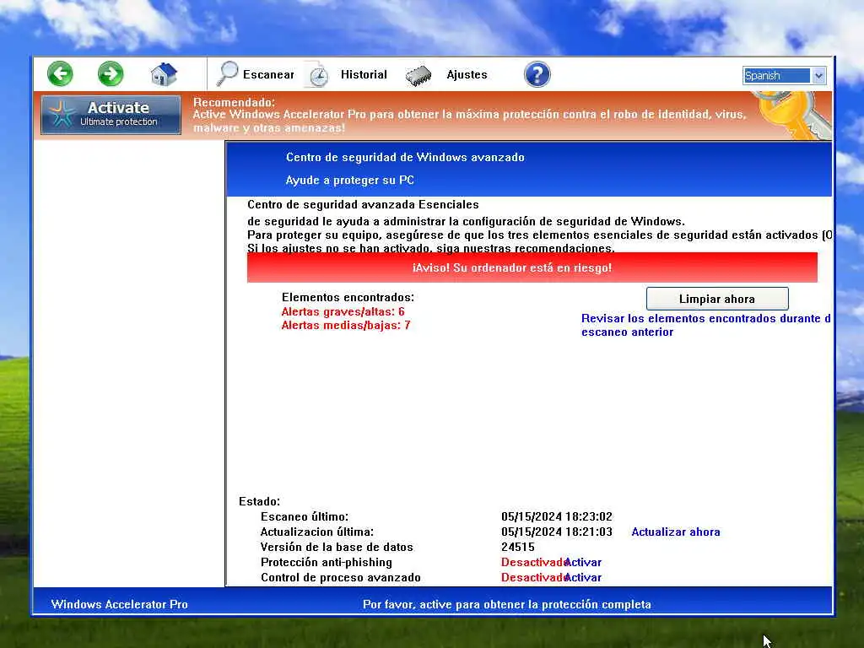This screenshot has height=648, width=864.
Task: Click the red ¡Aviso! risk warning bar
Action: click(532, 267)
